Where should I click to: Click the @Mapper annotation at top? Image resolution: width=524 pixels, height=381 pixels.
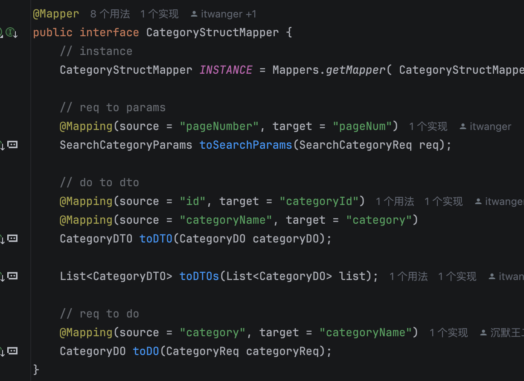pos(56,14)
